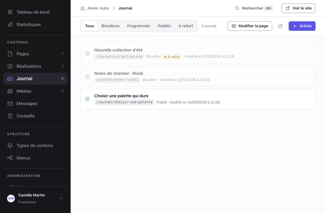This screenshot has width=325, height=213.
Task: Open Statistiques in sidebar
Action: pos(35,24)
